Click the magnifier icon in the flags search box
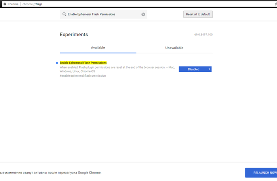 (64, 15)
